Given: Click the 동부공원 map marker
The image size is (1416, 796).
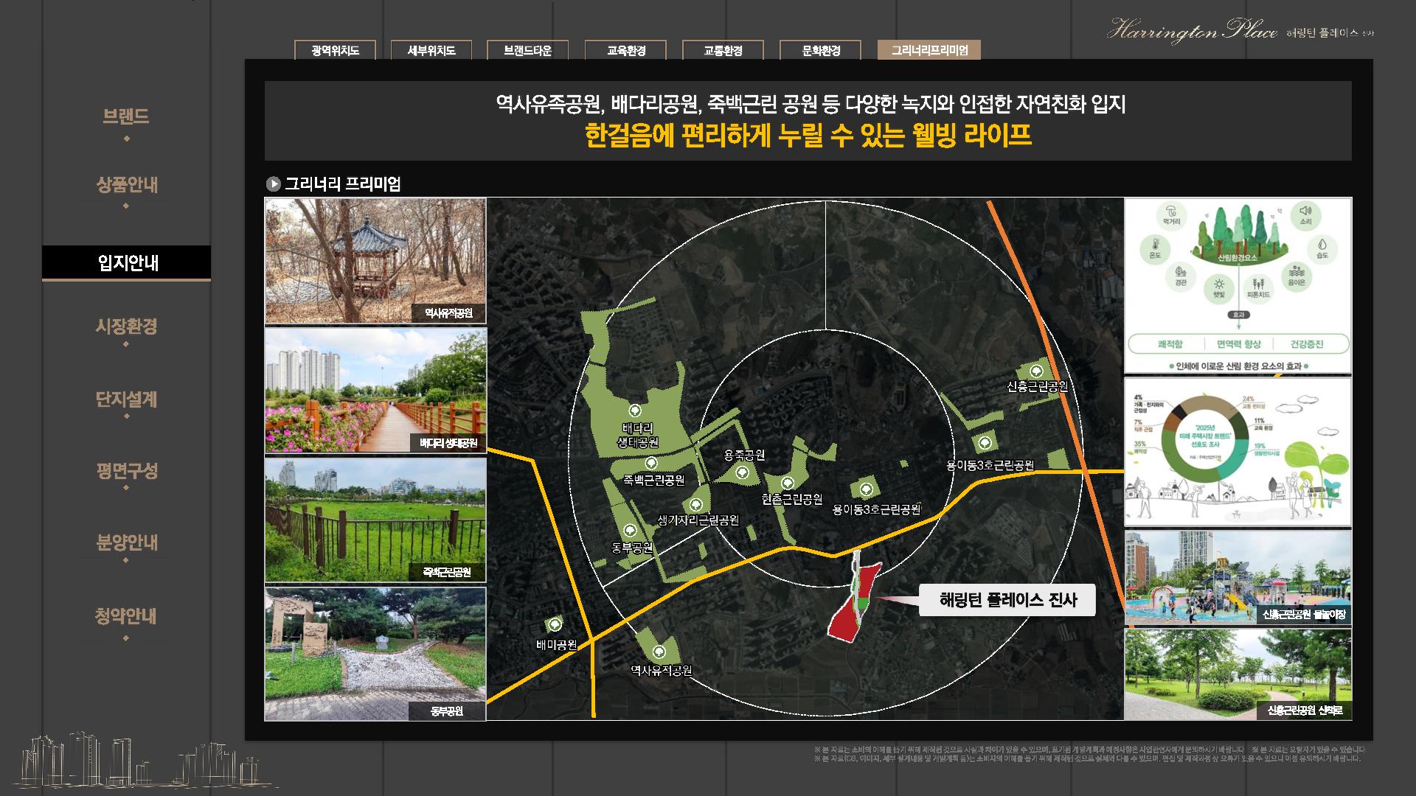Looking at the screenshot, I should pos(630,530).
